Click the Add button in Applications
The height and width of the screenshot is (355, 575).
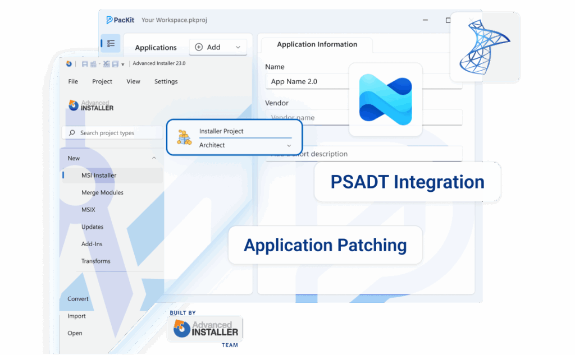[218, 47]
